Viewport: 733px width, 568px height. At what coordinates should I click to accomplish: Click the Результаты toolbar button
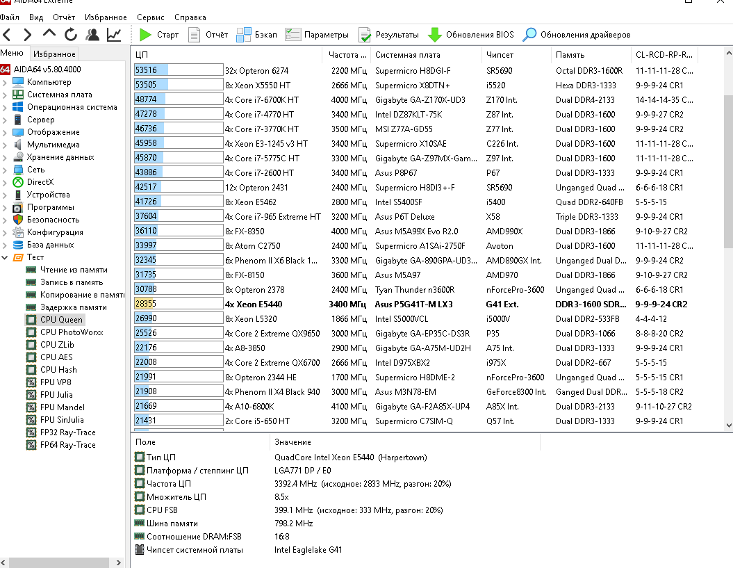pyautogui.click(x=388, y=35)
